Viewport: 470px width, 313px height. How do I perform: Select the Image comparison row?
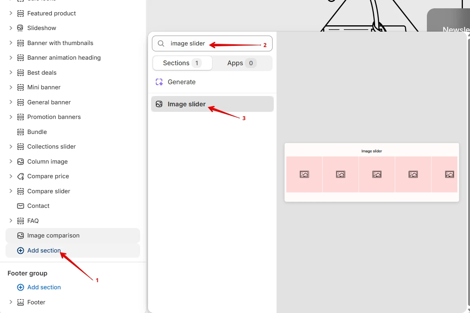[73, 236]
